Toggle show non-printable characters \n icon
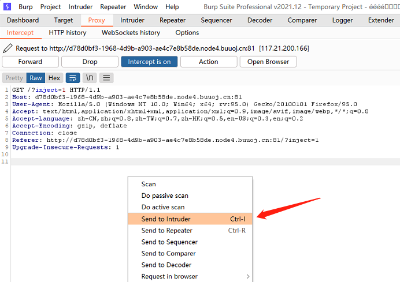This screenshot has width=400, height=282. click(90, 78)
